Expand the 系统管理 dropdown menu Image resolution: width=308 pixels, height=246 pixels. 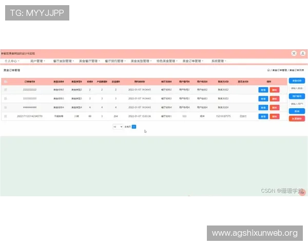219,61
